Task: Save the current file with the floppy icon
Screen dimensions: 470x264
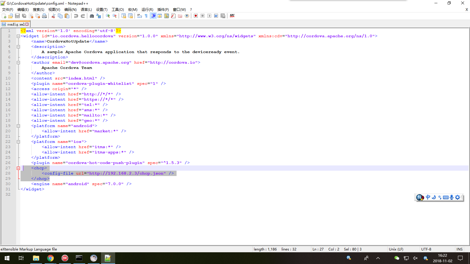Action: pyautogui.click(x=17, y=16)
